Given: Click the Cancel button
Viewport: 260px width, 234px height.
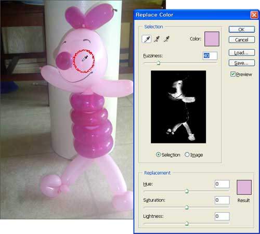Looking at the screenshot, I should click(242, 40).
